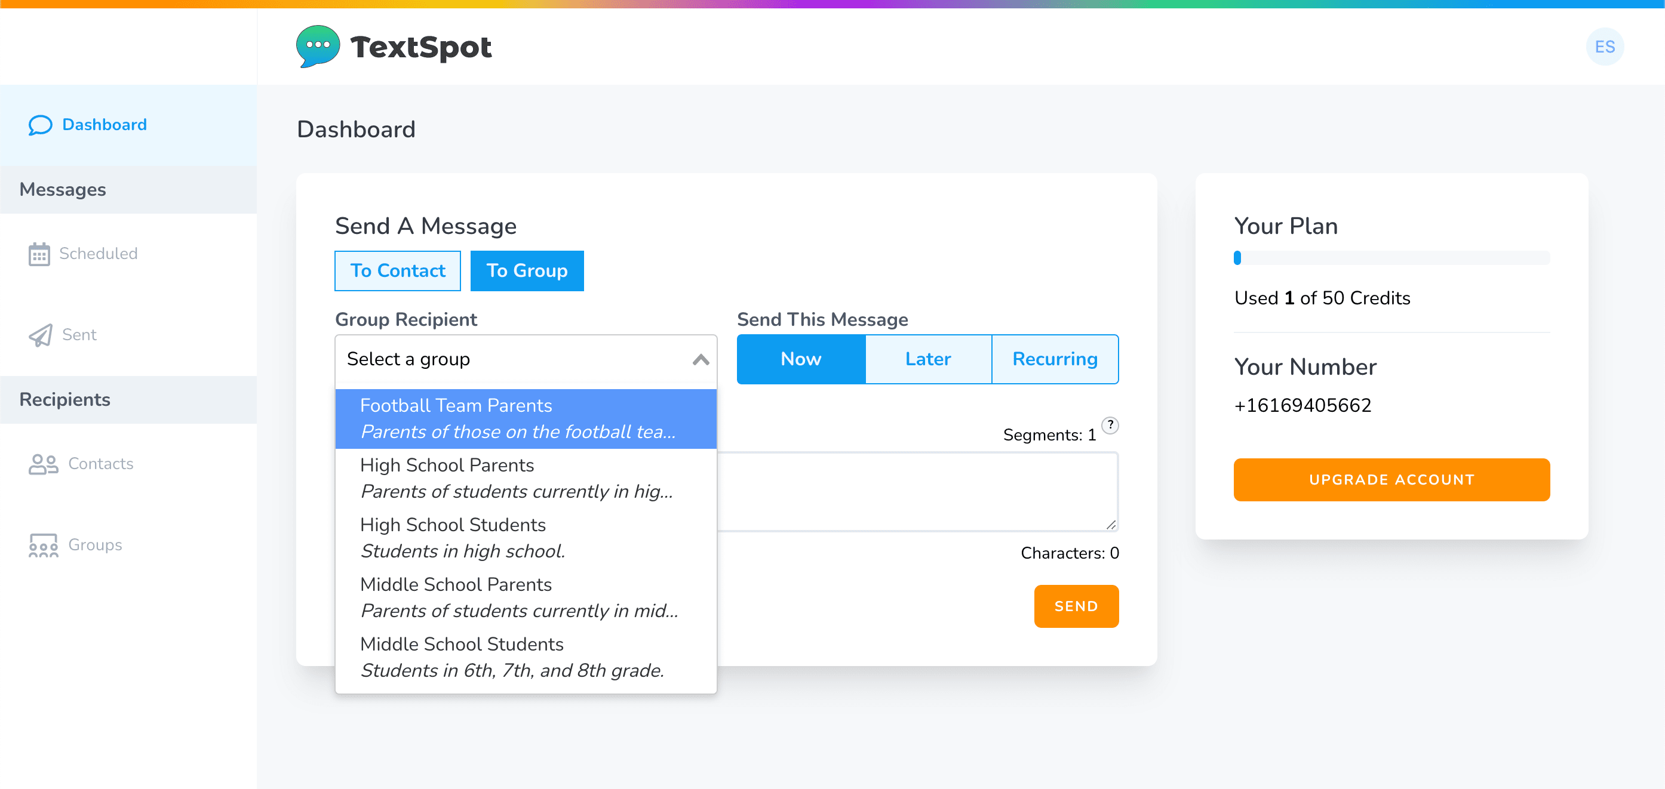
Task: Click the TextSpot speech bubble logo
Action: [x=317, y=47]
